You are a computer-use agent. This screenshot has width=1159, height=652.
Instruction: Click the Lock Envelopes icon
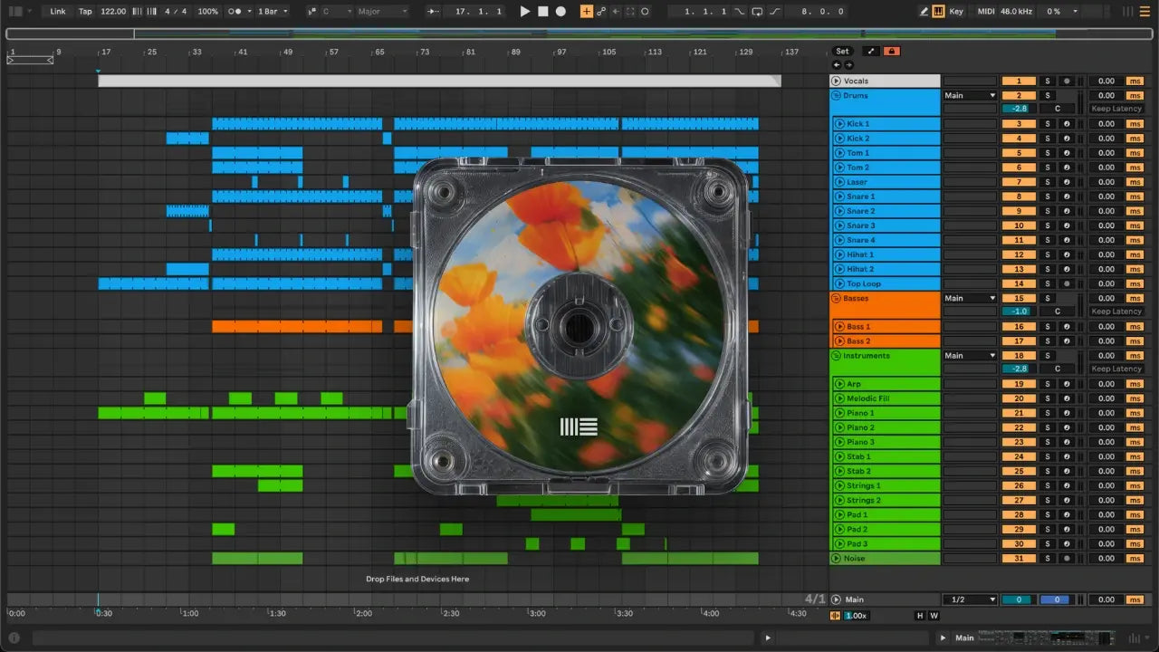[892, 52]
